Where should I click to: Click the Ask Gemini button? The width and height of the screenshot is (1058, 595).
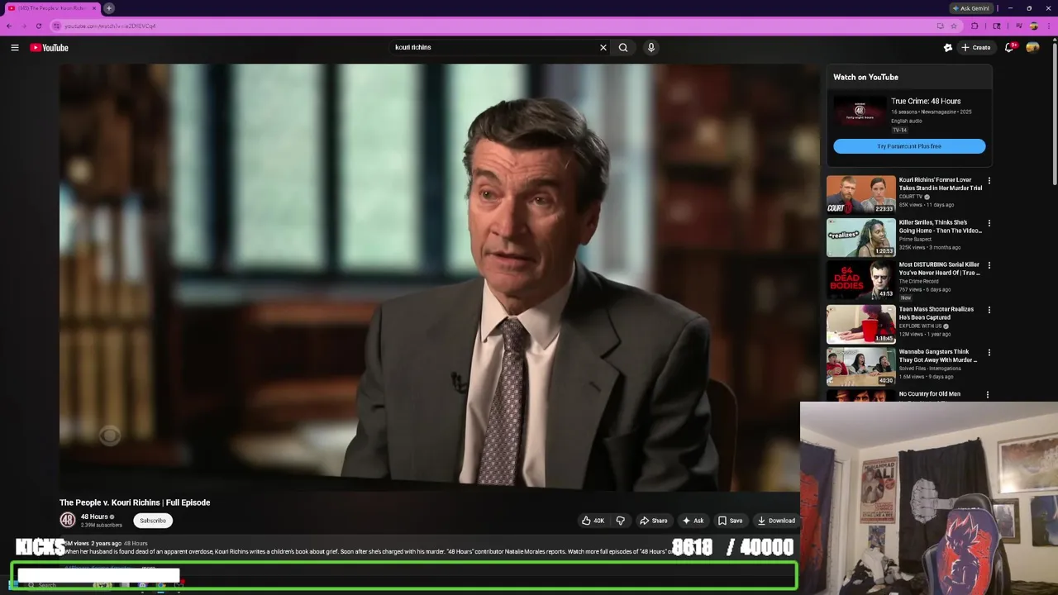971,8
